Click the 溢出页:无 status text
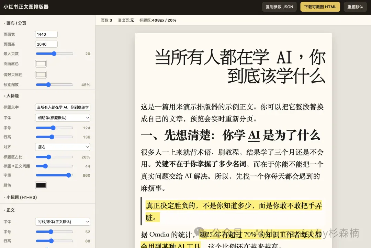This screenshot has width=371, height=248. [126, 20]
